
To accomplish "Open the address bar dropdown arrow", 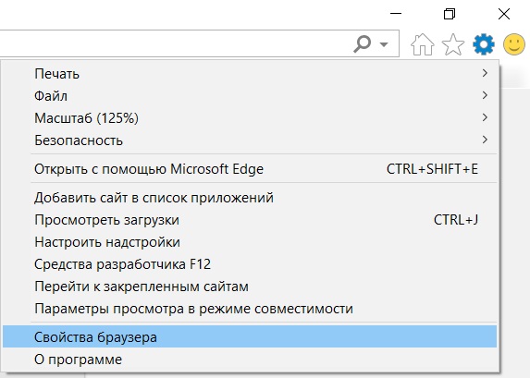I will pos(384,44).
